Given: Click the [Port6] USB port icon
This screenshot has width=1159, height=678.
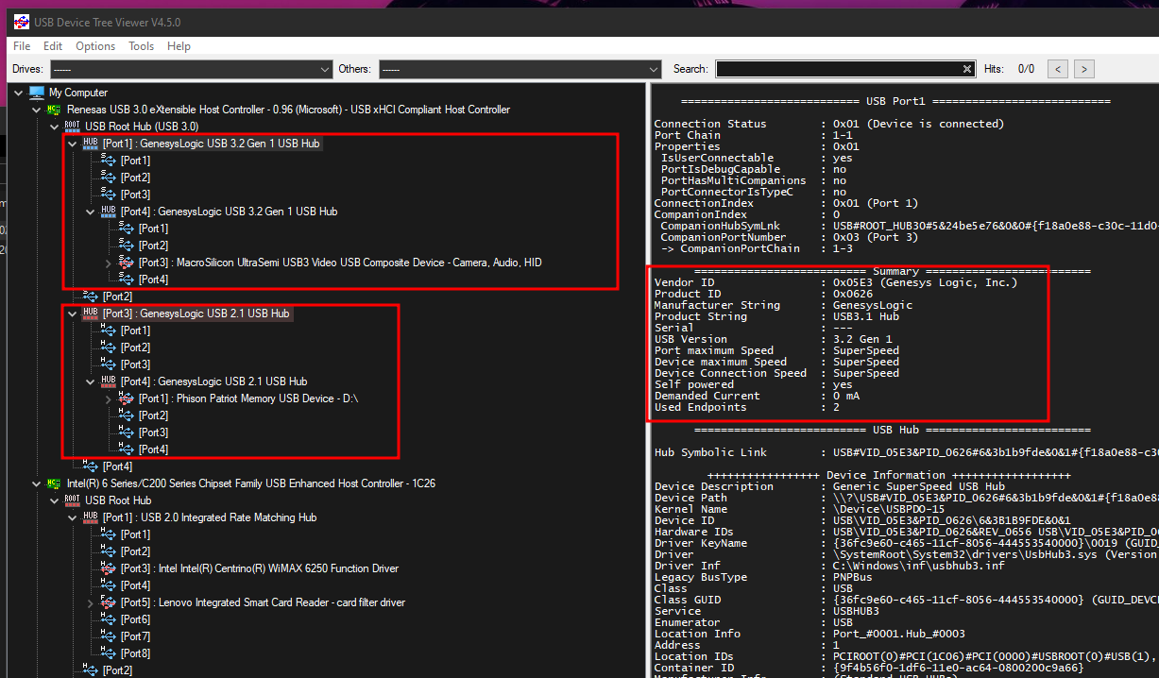Looking at the screenshot, I should 109,619.
